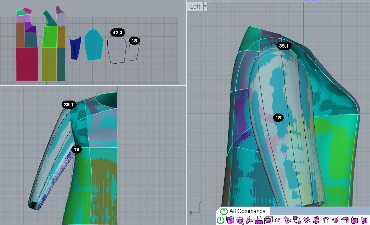Select the 18 label on the small pattern outline
This screenshot has width=370, height=225.
(x=134, y=41)
